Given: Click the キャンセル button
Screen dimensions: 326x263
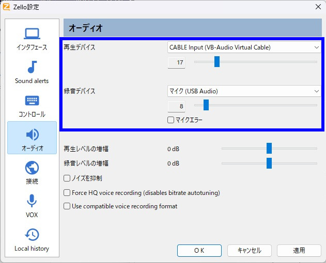Looking at the screenshot, I should 249,251.
